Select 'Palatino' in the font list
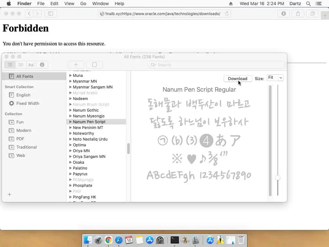Image resolution: width=329 pixels, height=247 pixels. 96,168
